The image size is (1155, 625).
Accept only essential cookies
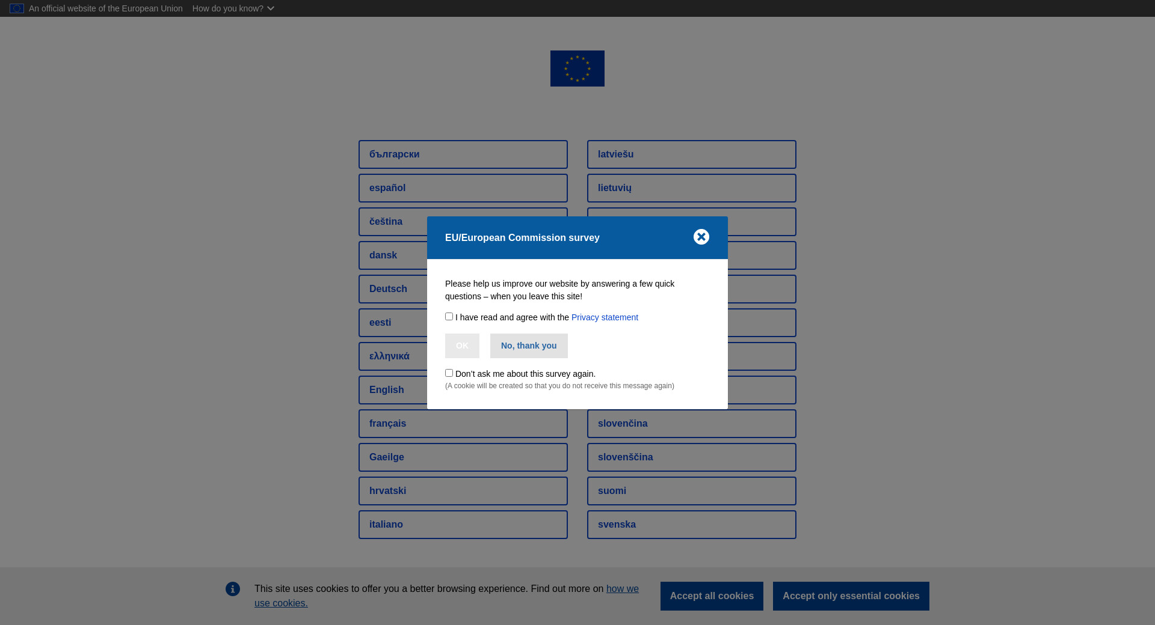coord(851,596)
